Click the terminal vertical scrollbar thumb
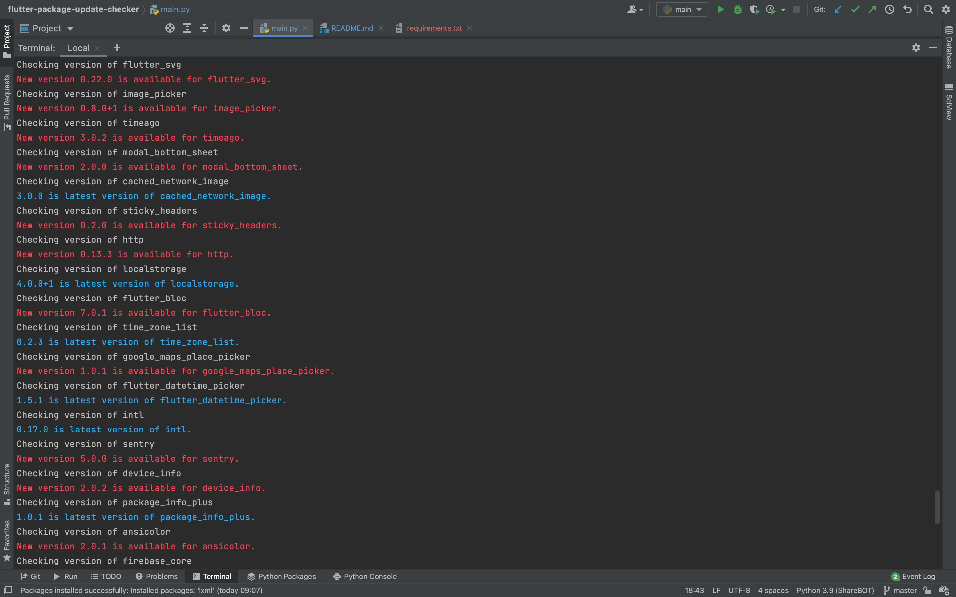 (x=937, y=507)
